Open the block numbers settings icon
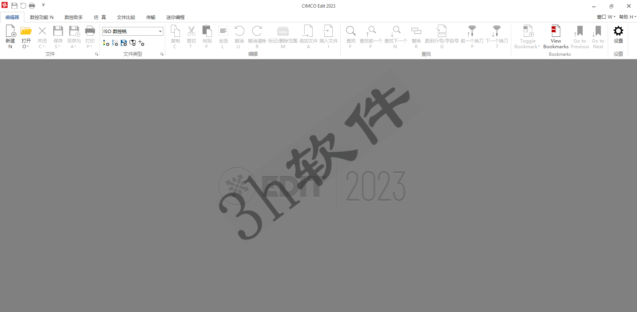This screenshot has width=637, height=312. 115,43
